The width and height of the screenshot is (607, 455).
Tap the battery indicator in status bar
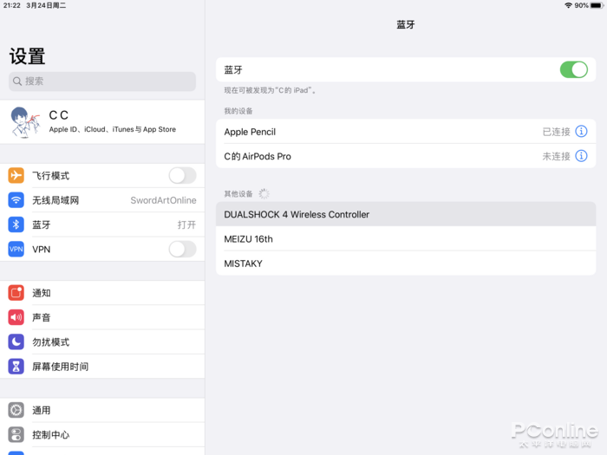pos(597,5)
